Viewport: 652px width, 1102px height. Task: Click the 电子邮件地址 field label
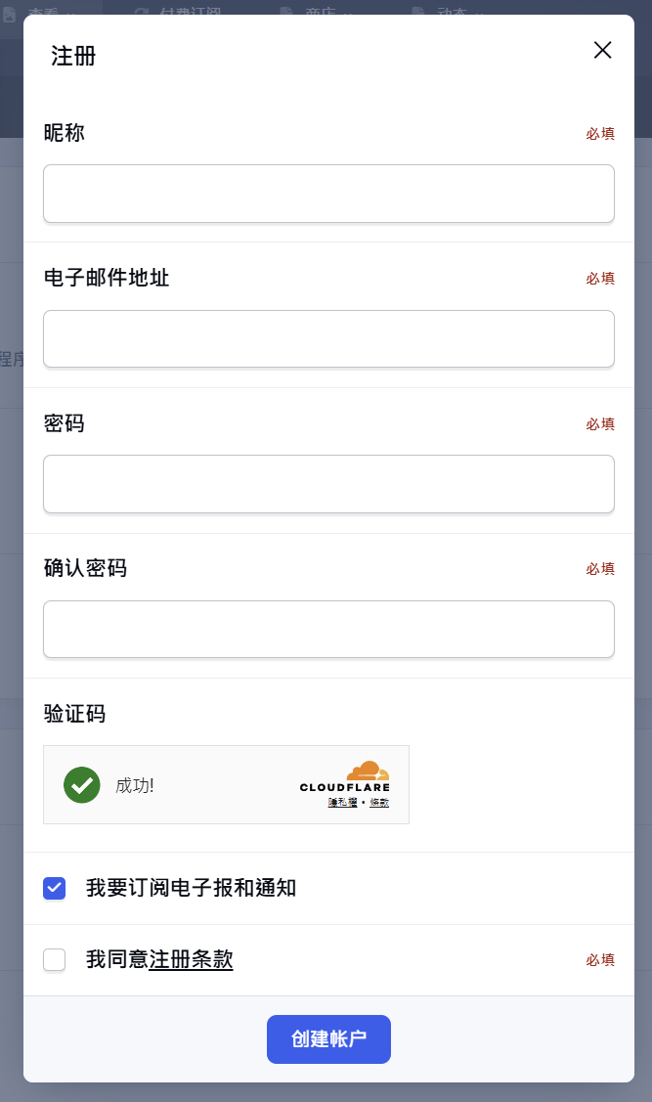pos(107,278)
